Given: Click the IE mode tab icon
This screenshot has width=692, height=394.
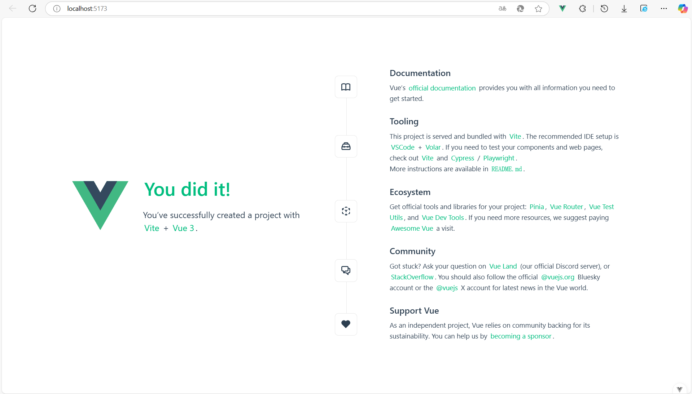Looking at the screenshot, I should [x=644, y=9].
